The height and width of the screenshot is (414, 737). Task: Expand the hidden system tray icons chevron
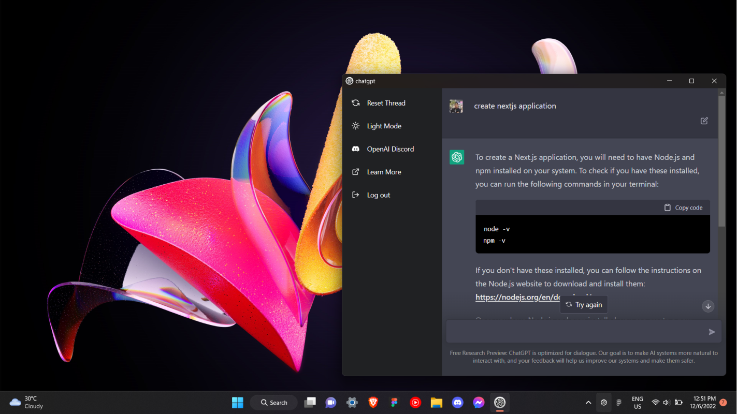(x=588, y=403)
